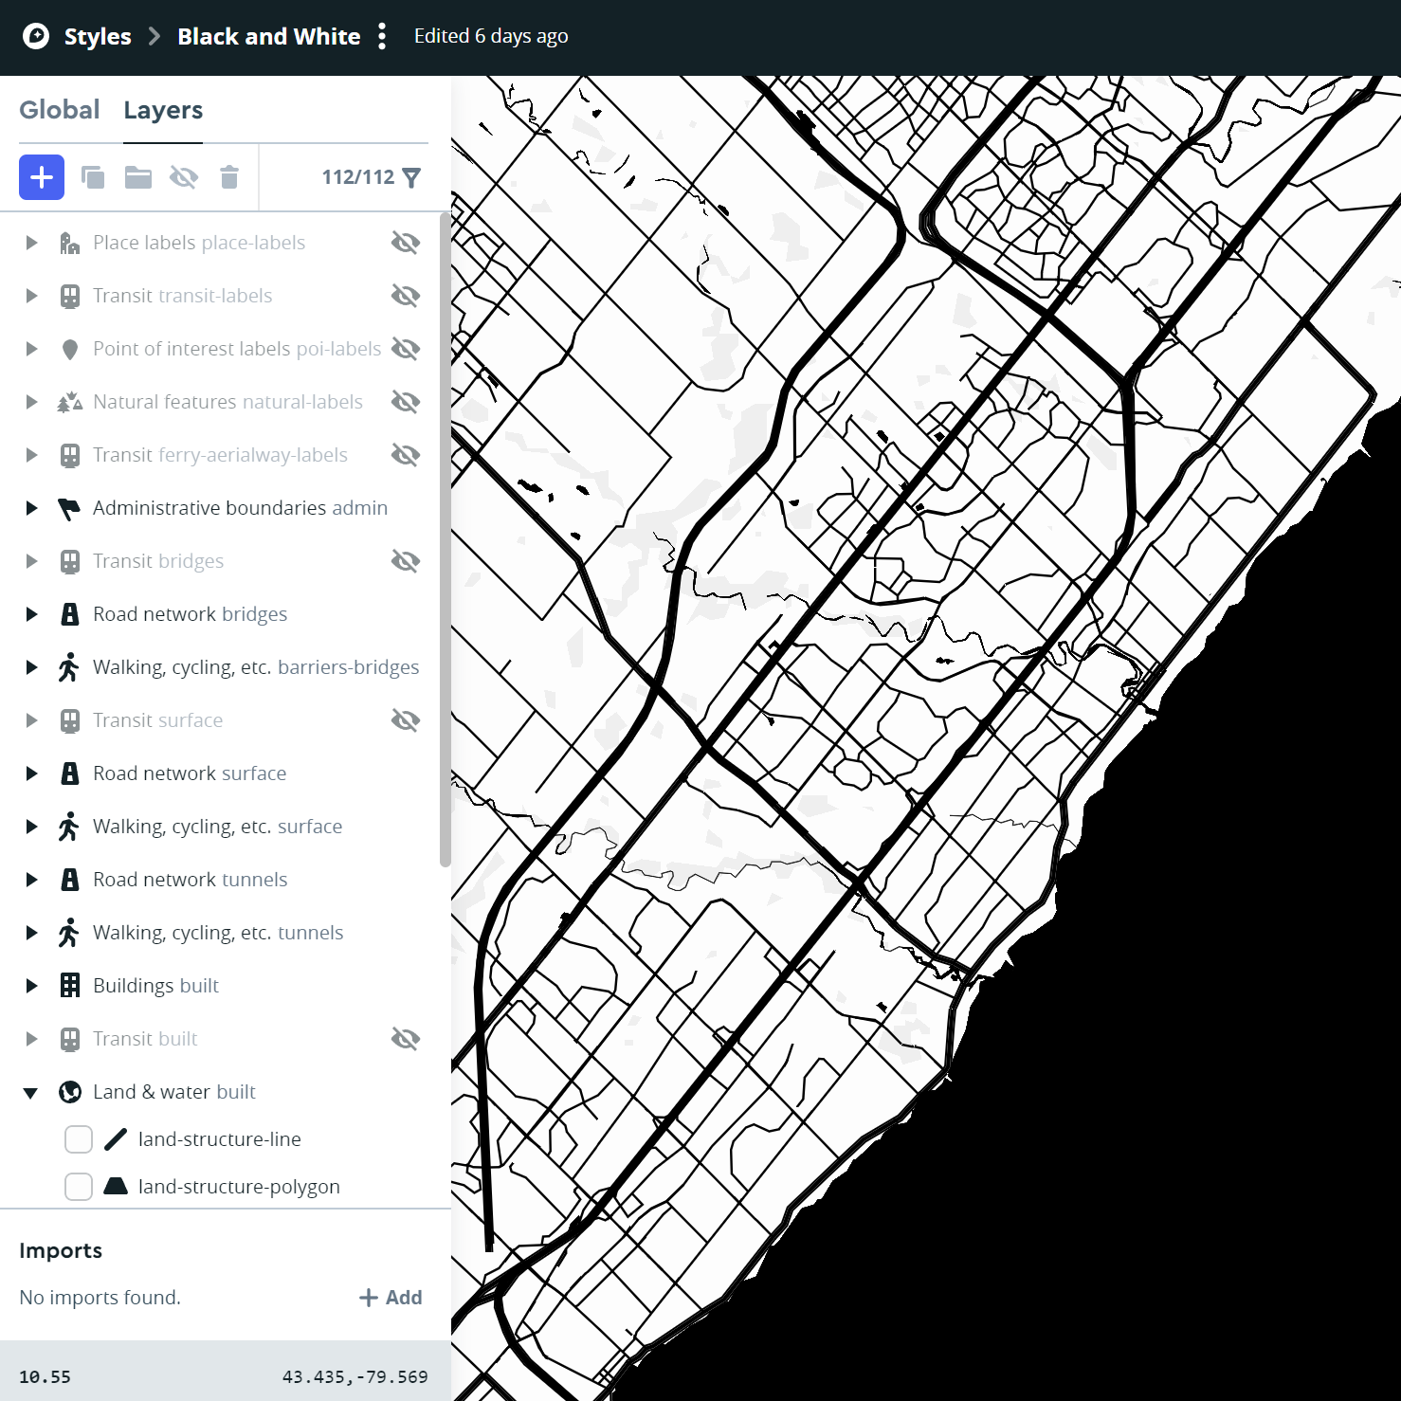Viewport: 1401px width, 1401px height.
Task: Select the Layers tab
Action: coord(163,110)
